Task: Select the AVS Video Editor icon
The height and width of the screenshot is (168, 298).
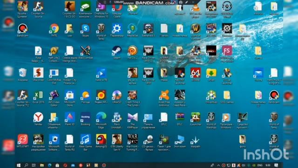Action: click(54, 95)
